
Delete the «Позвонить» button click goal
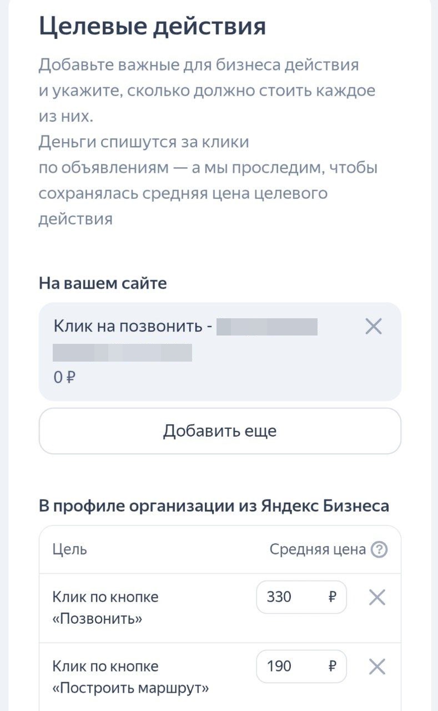pos(377,598)
